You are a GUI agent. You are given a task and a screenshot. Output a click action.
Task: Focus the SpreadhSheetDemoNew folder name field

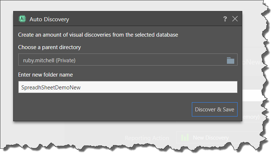point(128,87)
